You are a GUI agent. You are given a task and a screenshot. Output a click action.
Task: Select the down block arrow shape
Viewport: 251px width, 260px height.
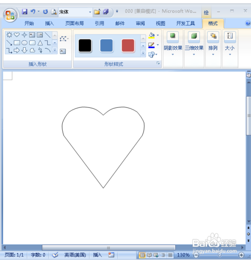tap(25, 50)
